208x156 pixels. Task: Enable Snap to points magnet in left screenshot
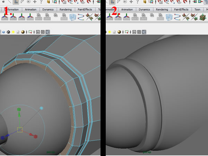click(76, 2)
